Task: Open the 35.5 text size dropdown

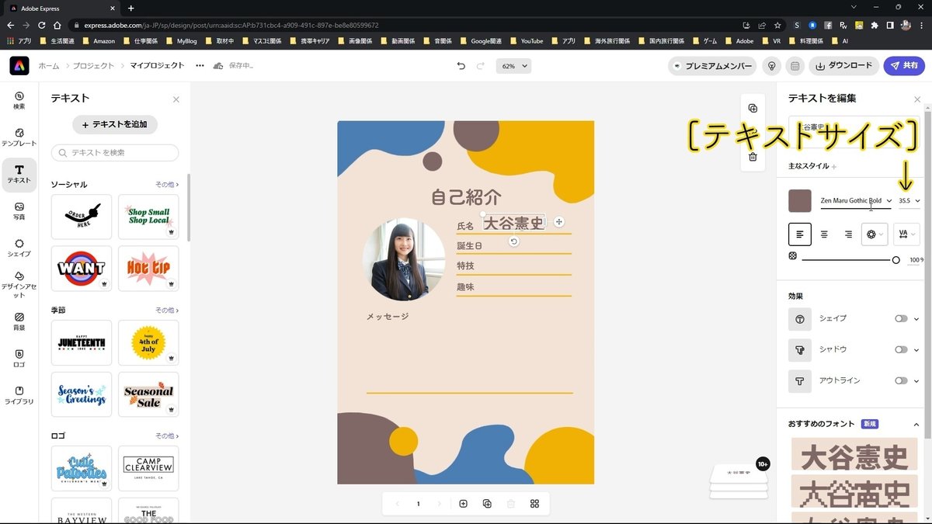Action: (909, 201)
